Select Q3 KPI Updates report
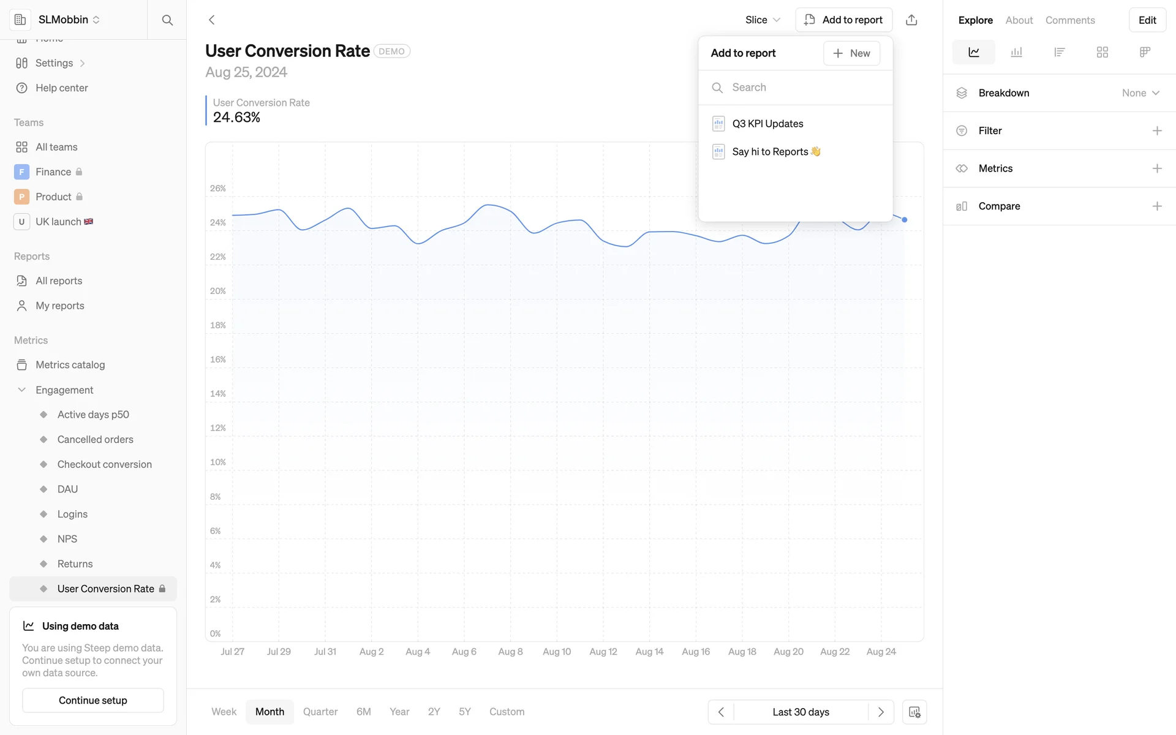The width and height of the screenshot is (1176, 735). 767,124
